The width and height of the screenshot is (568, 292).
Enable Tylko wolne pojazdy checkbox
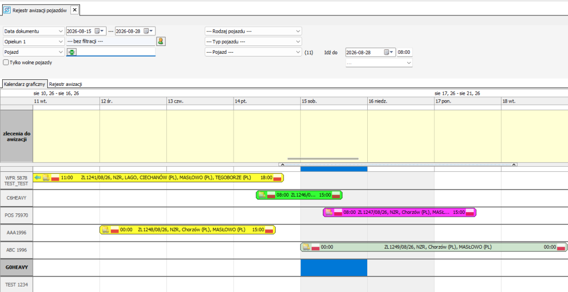tap(6, 63)
